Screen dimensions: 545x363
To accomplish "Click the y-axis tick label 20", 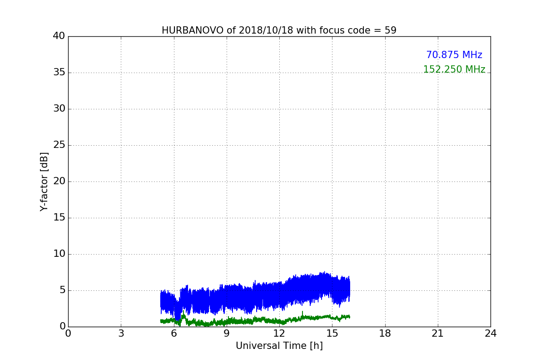I will [59, 181].
